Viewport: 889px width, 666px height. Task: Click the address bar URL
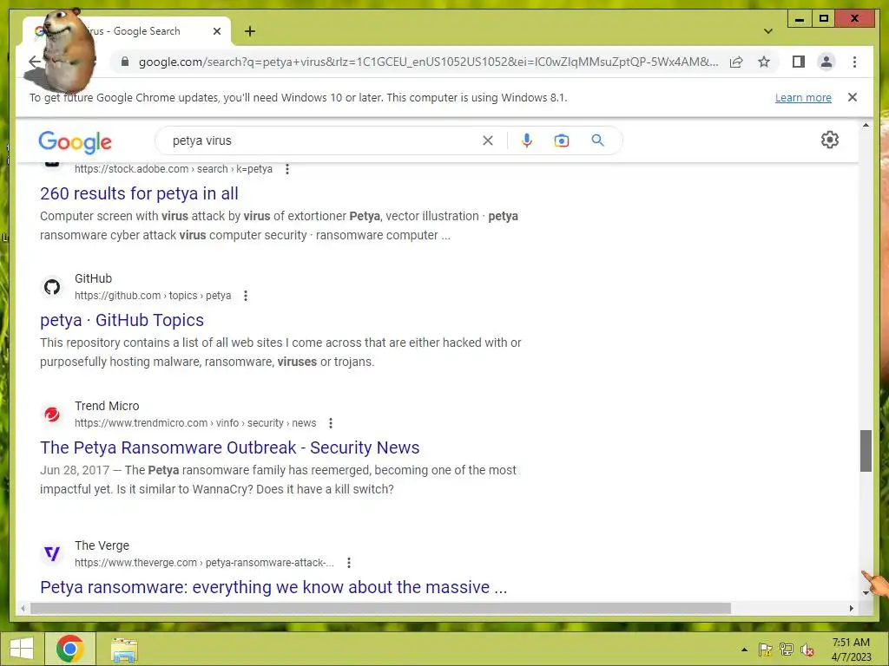428,62
